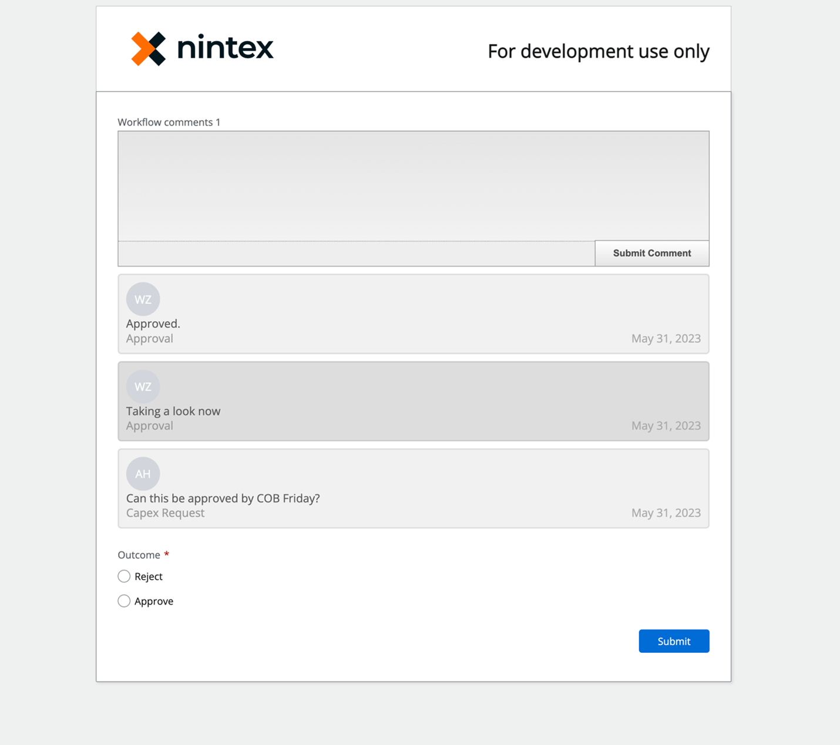Click the Workflow comments 1 label
The image size is (840, 745).
(169, 122)
